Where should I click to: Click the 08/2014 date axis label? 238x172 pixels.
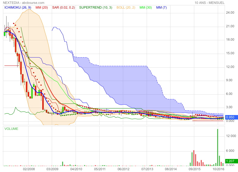click(x=171, y=169)
